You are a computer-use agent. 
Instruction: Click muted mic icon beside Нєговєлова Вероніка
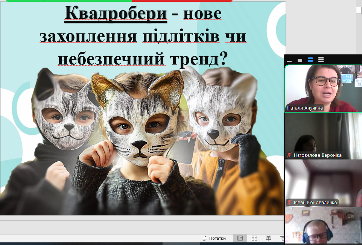point(289,155)
